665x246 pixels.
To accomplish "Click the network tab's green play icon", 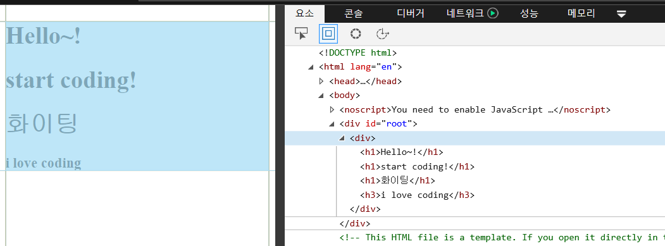I will click(x=493, y=13).
